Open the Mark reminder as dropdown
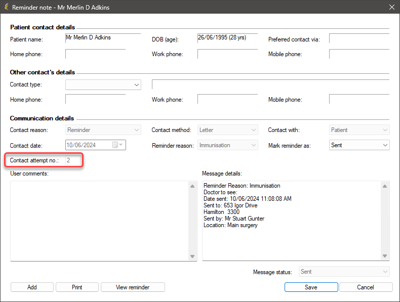Viewport: 400px width, 302px height. tap(359, 145)
